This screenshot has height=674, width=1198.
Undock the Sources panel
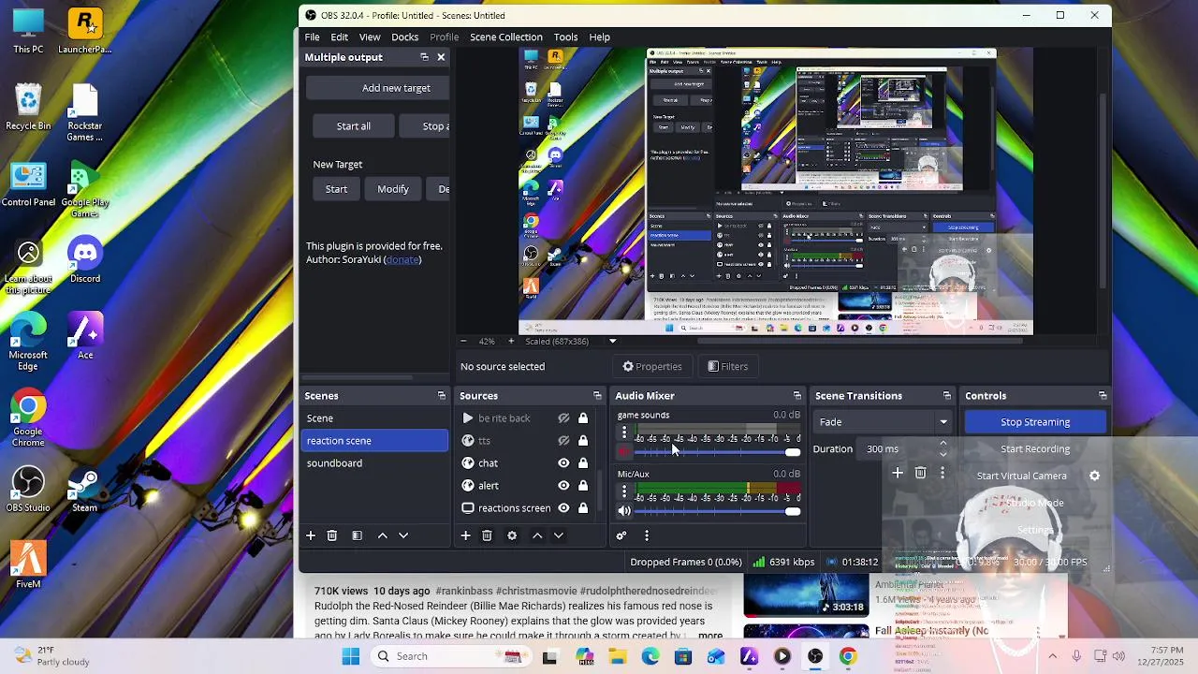(x=597, y=396)
